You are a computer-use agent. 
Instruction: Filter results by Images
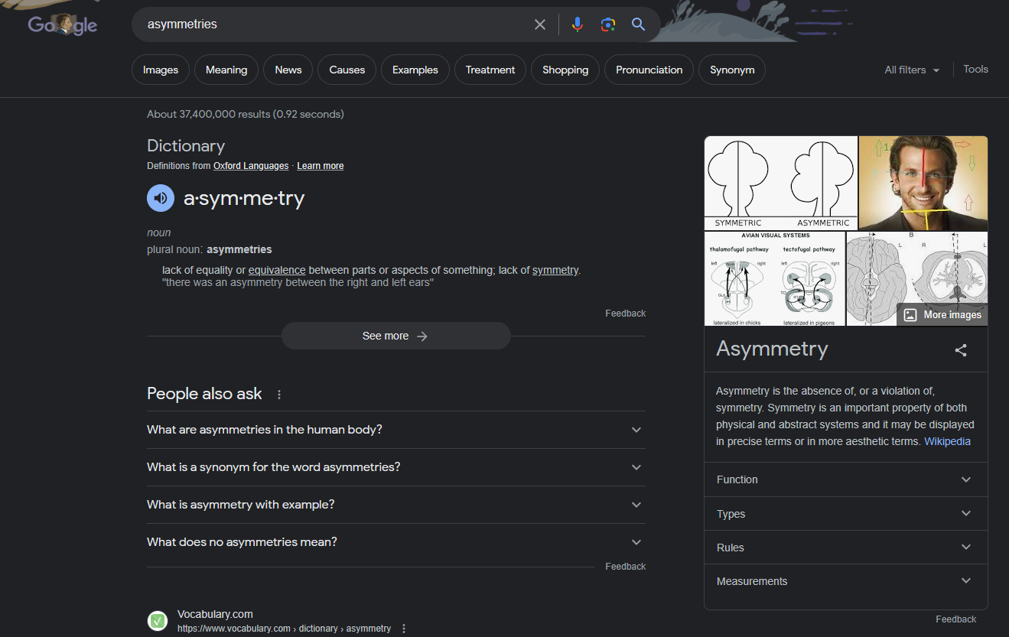coord(161,70)
